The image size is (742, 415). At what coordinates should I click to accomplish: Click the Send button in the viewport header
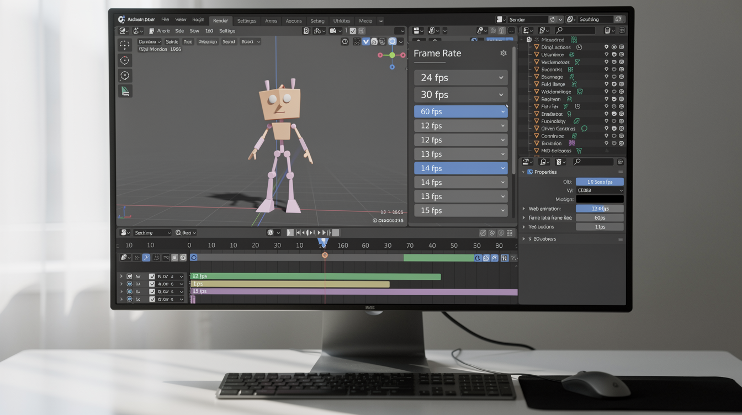229,41
